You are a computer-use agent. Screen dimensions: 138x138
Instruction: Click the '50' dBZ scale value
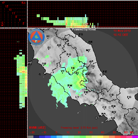click(x=114, y=132)
